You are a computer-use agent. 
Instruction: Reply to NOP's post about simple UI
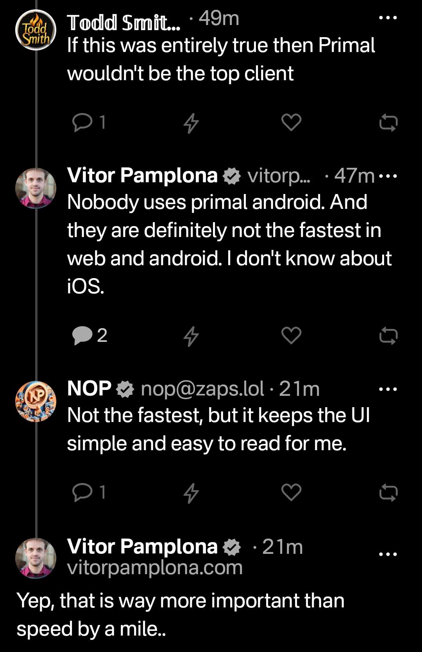(x=83, y=492)
